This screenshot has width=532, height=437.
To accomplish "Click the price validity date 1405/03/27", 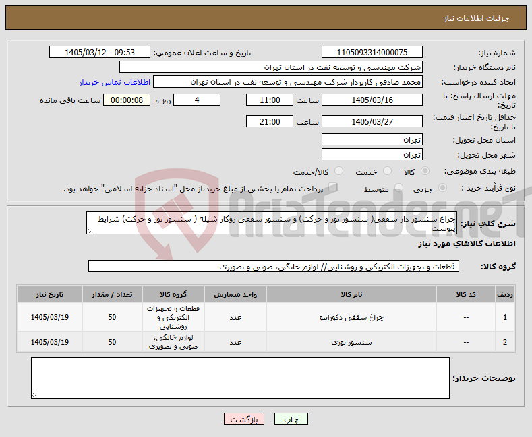I will click(372, 122).
